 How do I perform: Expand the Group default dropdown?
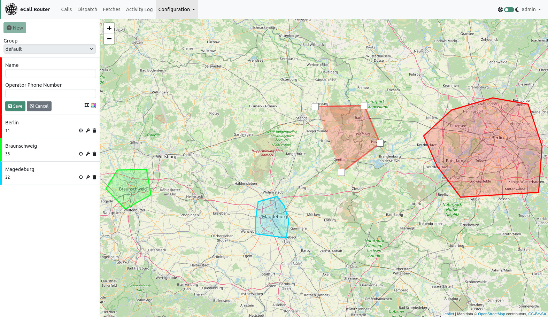coord(50,49)
